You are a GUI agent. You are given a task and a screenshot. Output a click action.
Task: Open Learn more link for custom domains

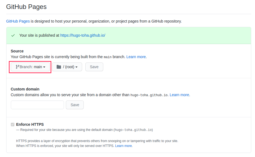click(179, 95)
